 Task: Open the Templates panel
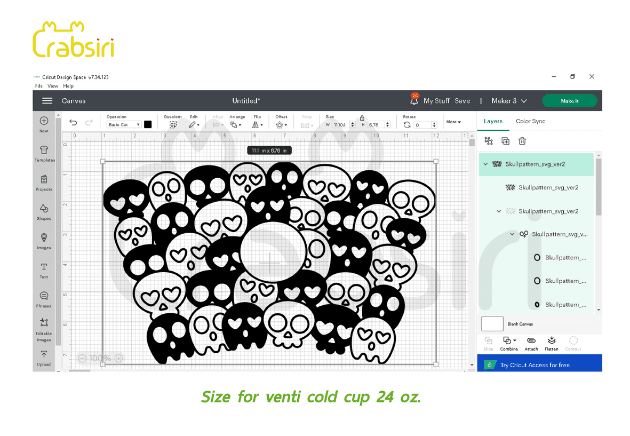point(44,152)
